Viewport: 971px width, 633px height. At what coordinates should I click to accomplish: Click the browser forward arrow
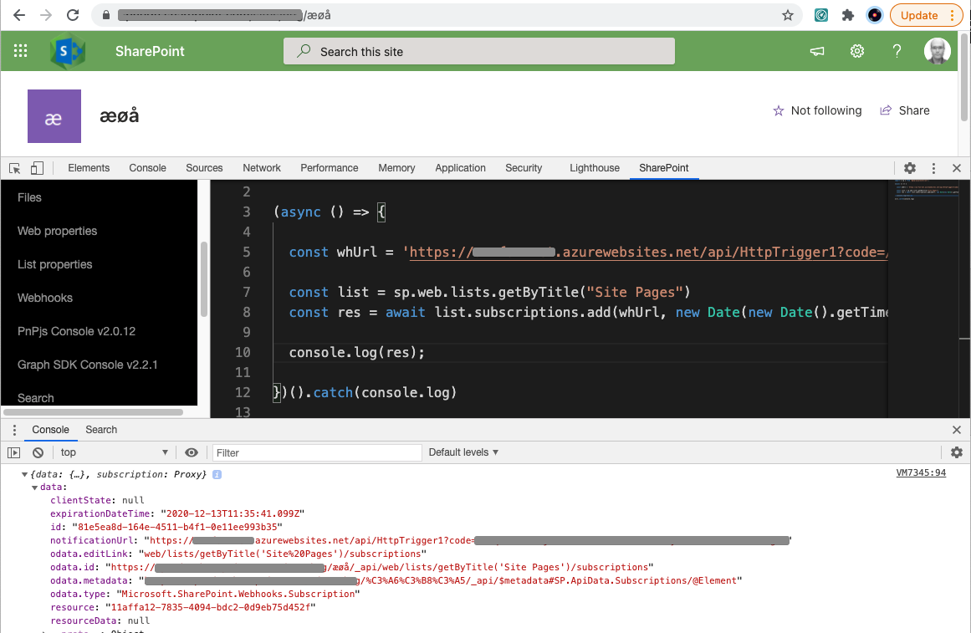coord(46,16)
